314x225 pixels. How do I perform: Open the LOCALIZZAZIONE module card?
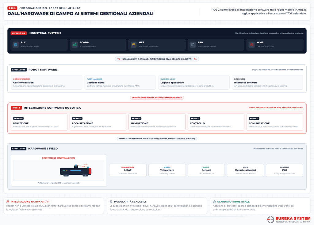click(98, 122)
